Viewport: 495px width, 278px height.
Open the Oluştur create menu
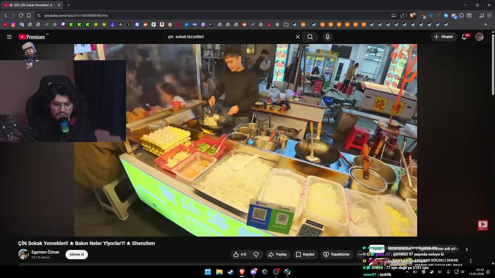pos(444,37)
